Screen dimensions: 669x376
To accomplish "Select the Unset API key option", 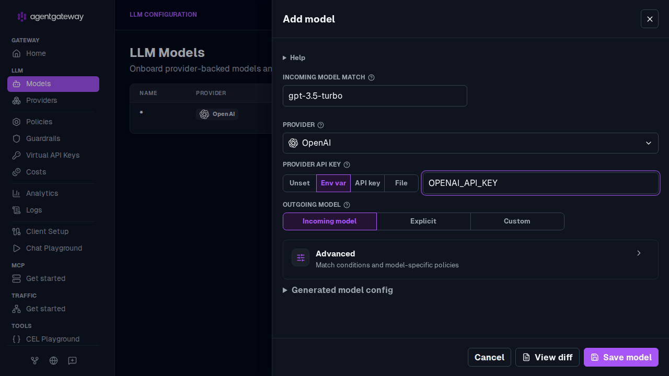I will (299, 183).
